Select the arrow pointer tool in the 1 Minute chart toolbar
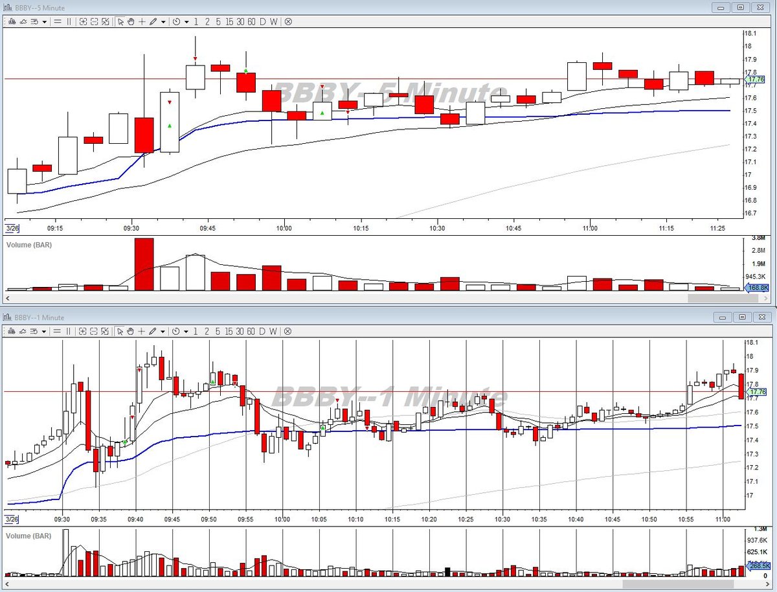 pos(120,331)
